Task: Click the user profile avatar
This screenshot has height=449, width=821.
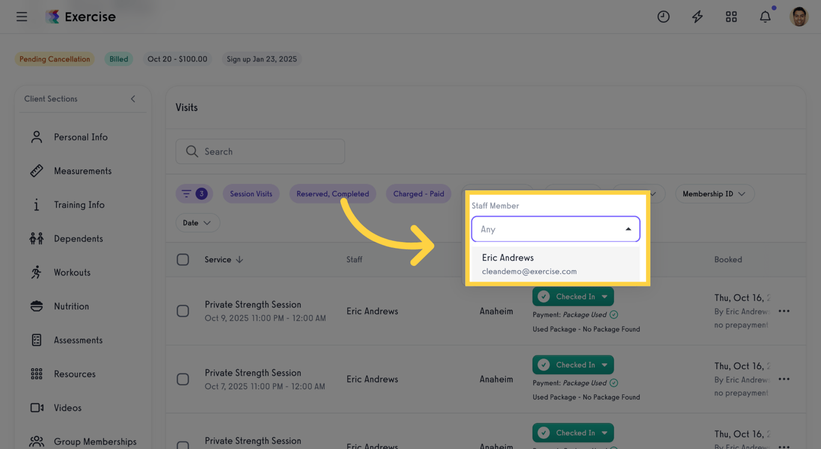Action: point(799,17)
